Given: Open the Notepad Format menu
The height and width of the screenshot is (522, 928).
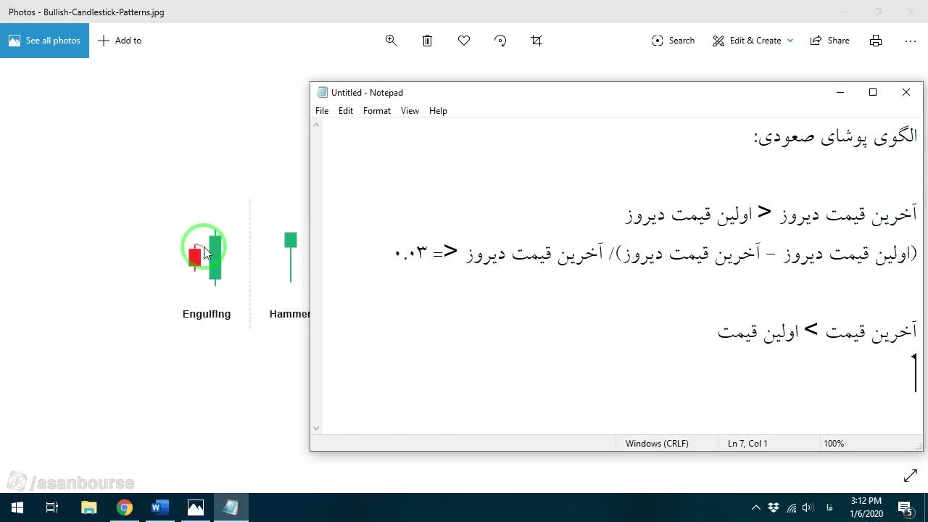Looking at the screenshot, I should click(x=377, y=111).
